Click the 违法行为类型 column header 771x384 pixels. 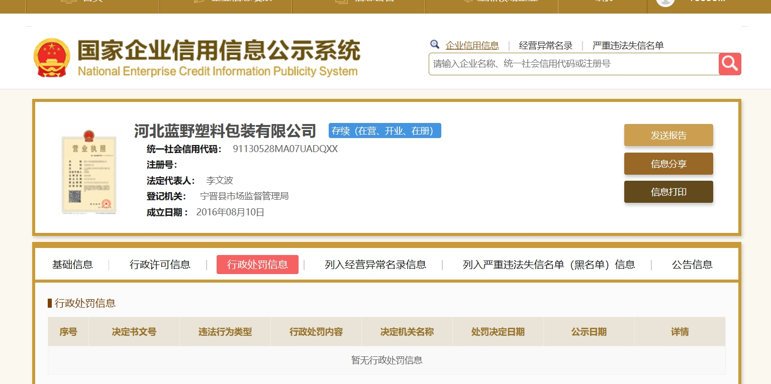tap(225, 332)
